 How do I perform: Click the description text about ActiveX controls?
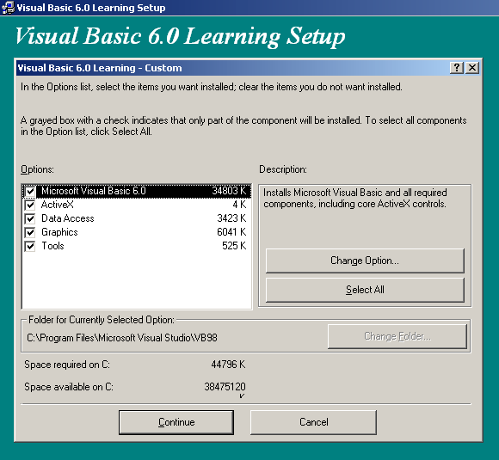[355, 199]
